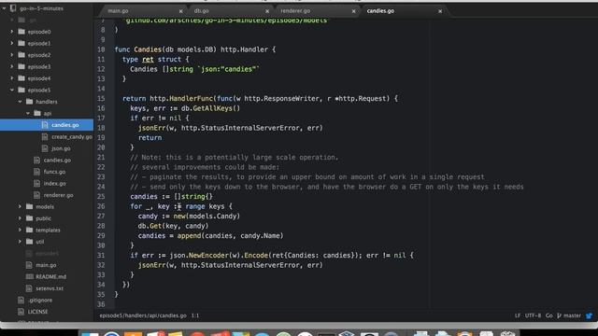Open candies.go under the handlers folder
598x336 pixels.
(57, 160)
